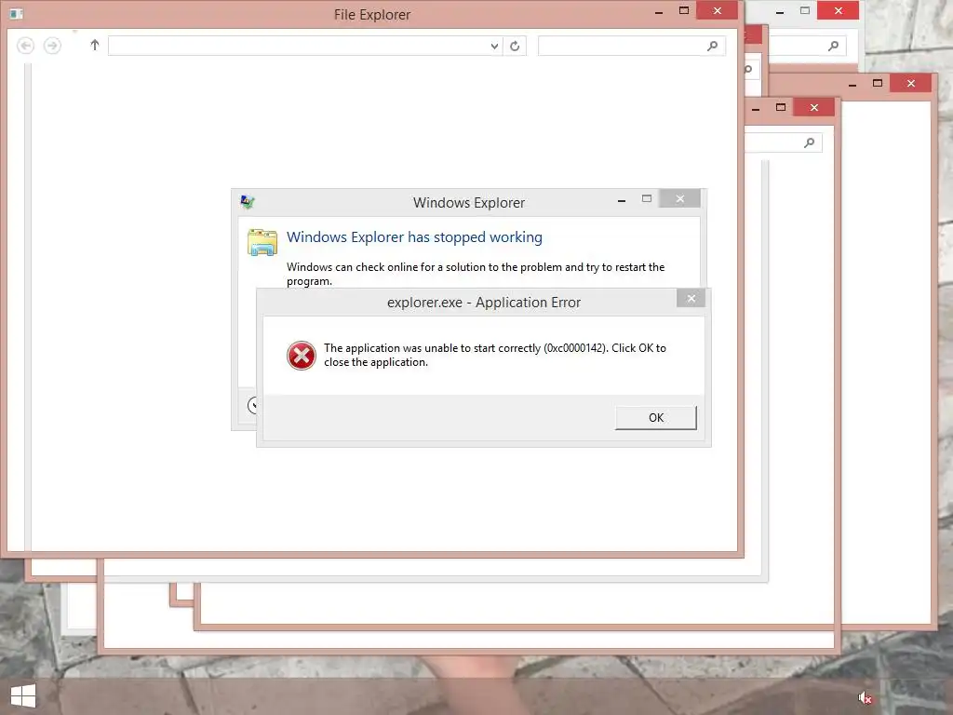This screenshot has width=953, height=715.
Task: Maximize the front File Explorer window
Action: tap(684, 10)
